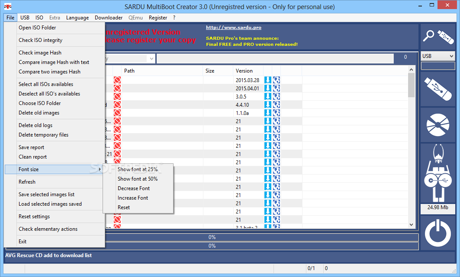Click the SARDU robot mascot icon
The height and width of the screenshot is (277, 460).
pos(437,173)
